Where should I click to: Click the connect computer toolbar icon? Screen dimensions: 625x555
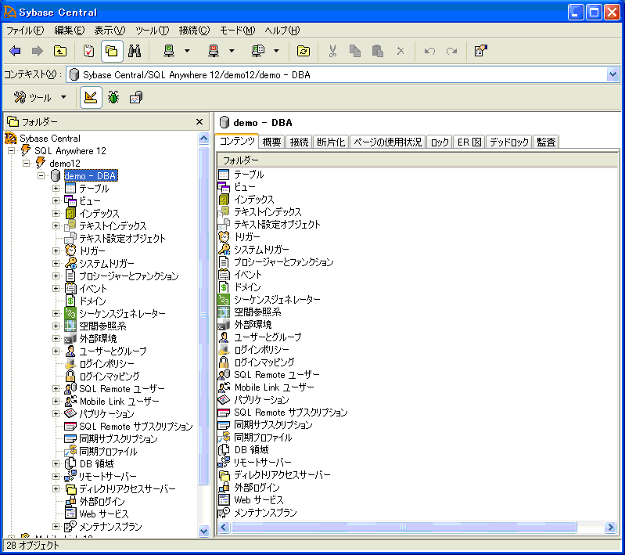[x=168, y=52]
